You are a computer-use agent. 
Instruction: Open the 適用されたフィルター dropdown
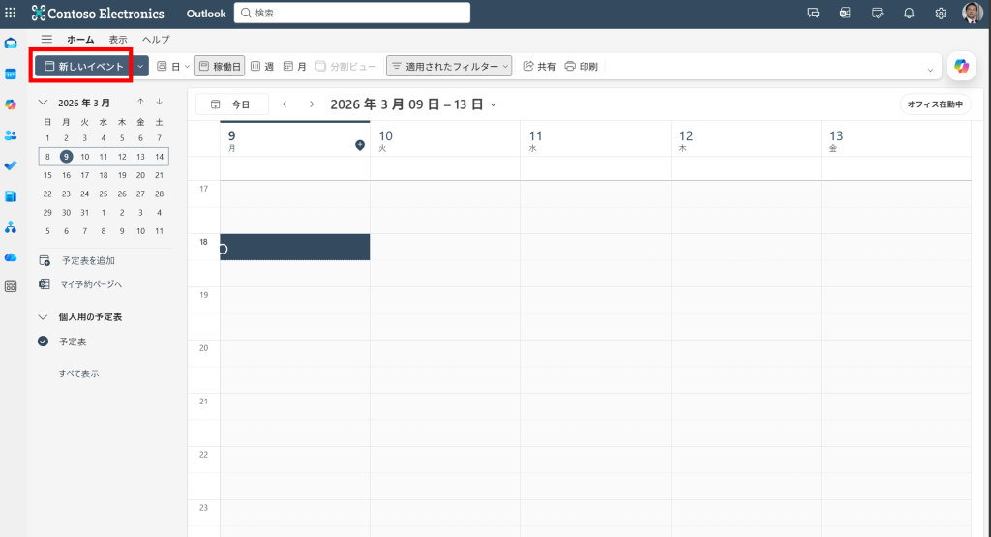pos(449,66)
